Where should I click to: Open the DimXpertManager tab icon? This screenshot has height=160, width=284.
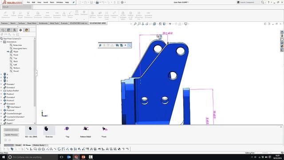[20, 30]
